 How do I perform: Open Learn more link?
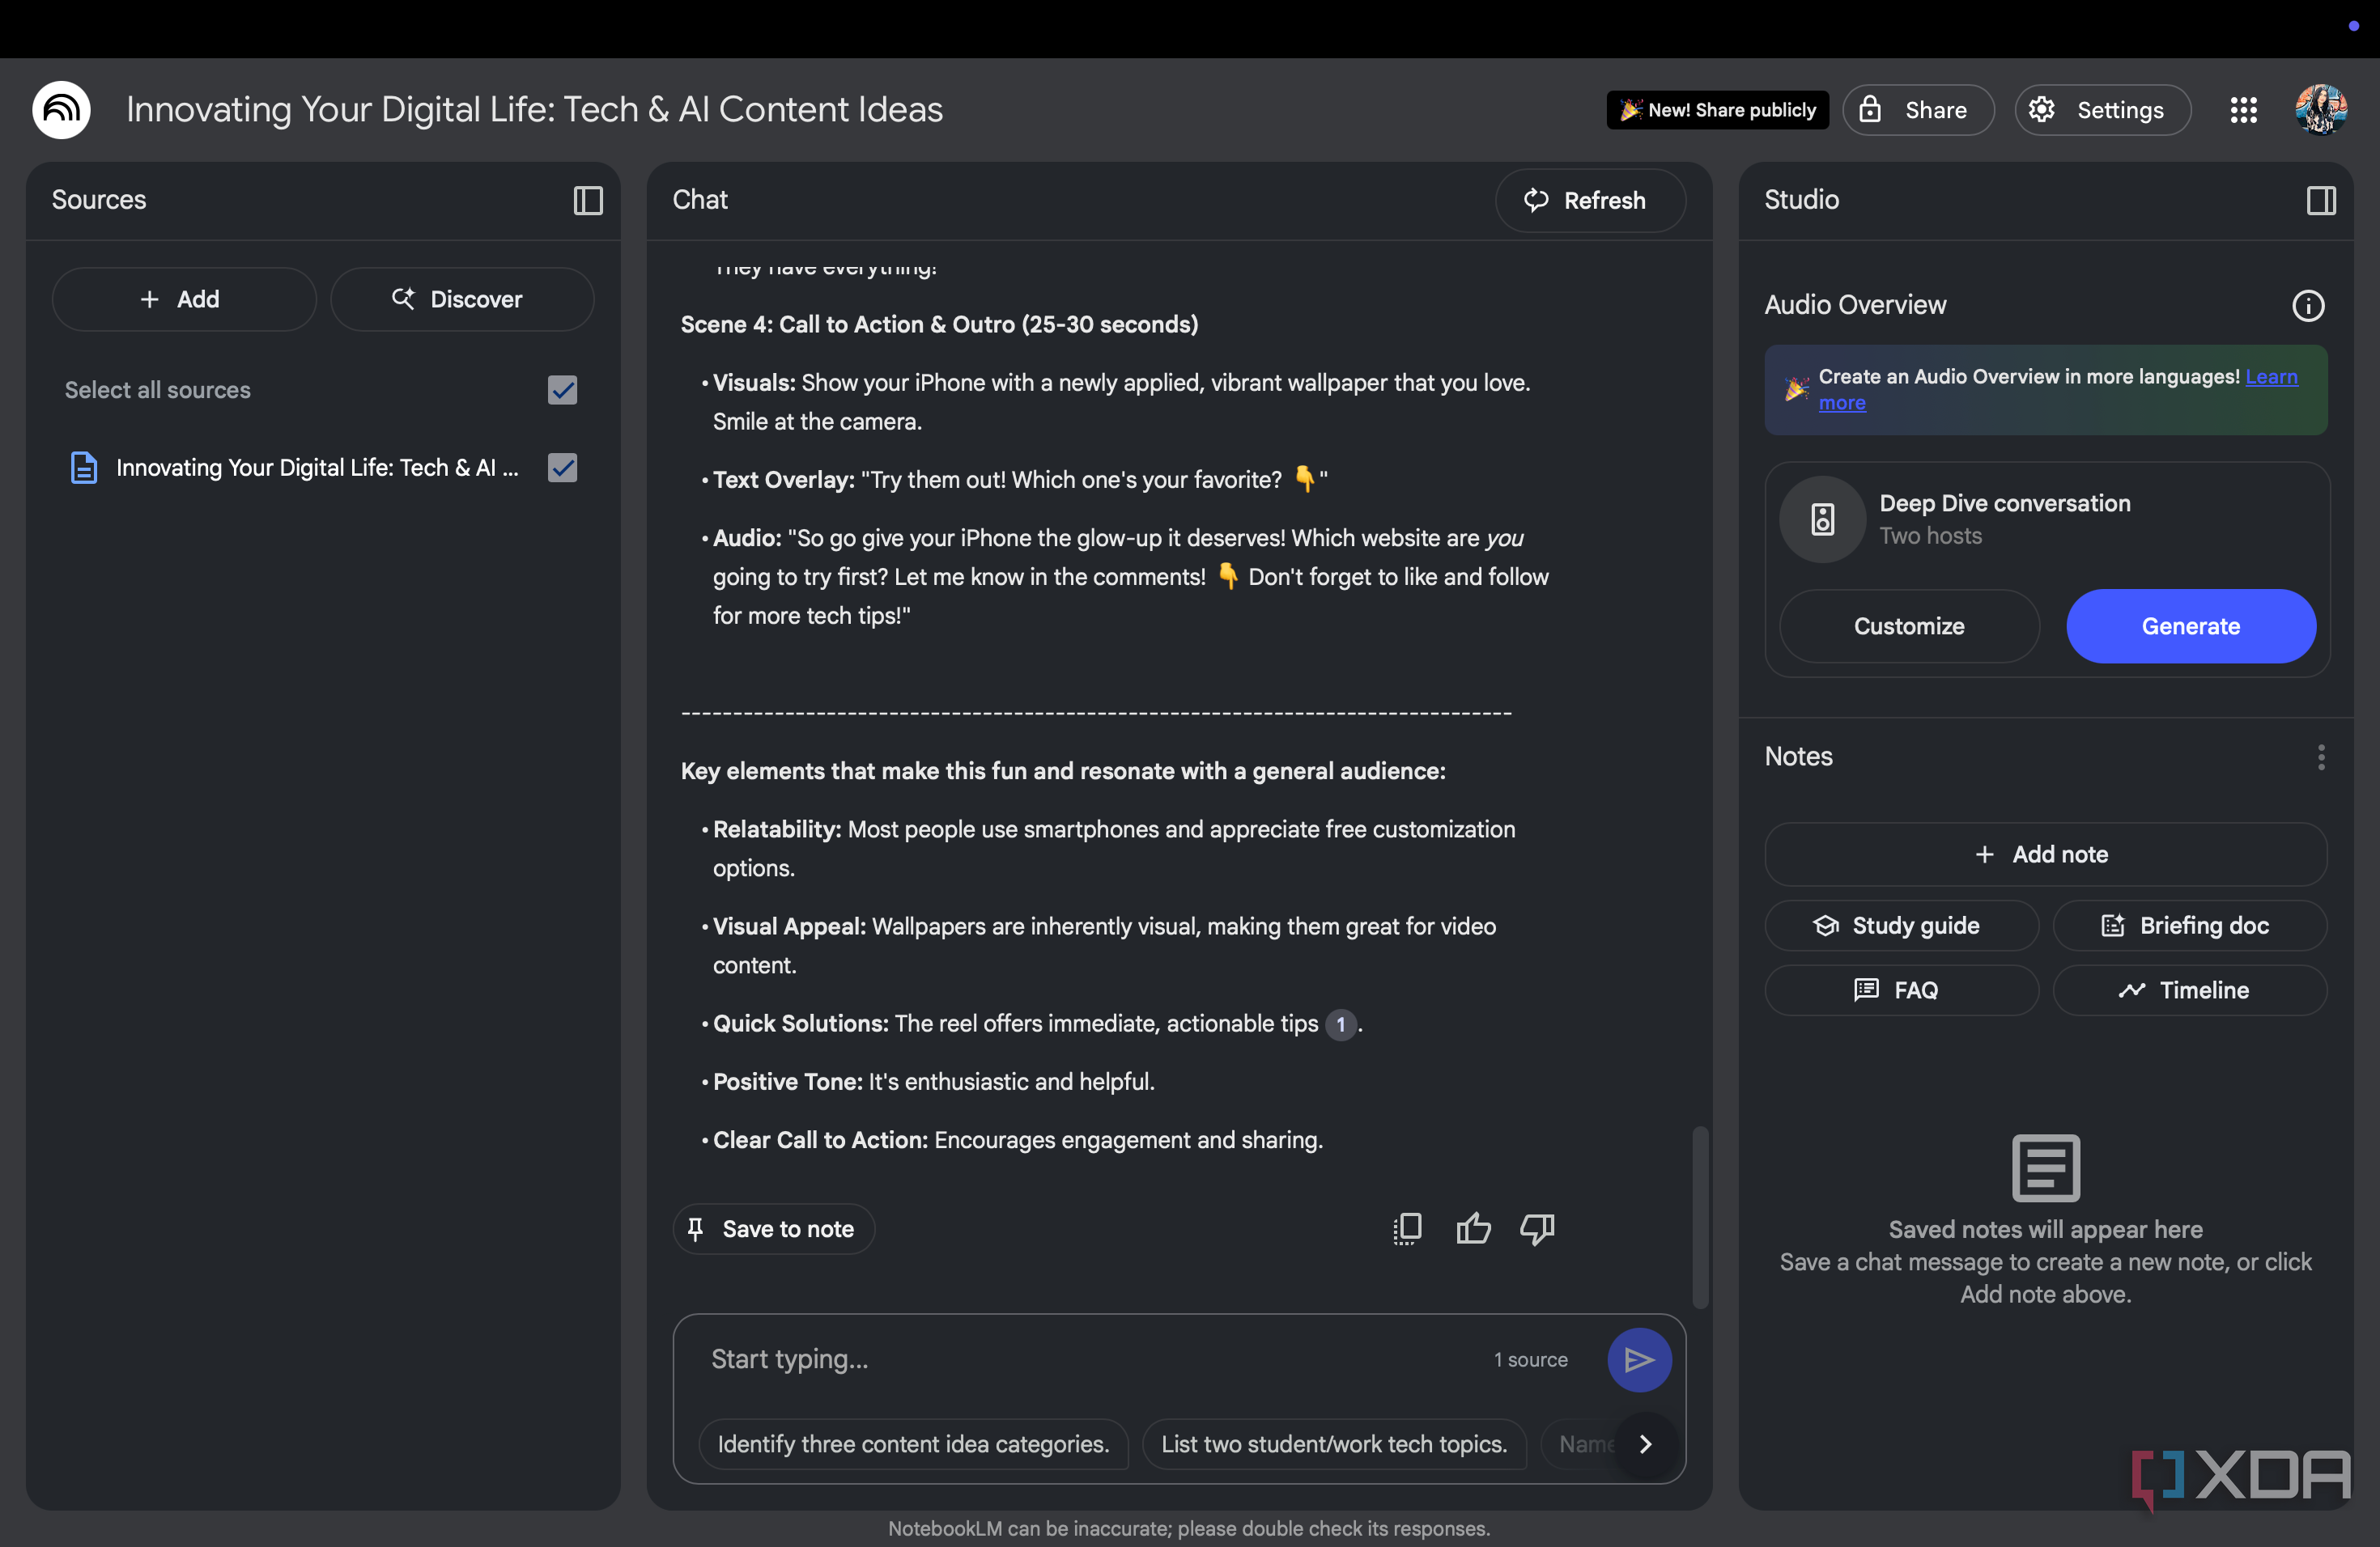pos(2271,377)
